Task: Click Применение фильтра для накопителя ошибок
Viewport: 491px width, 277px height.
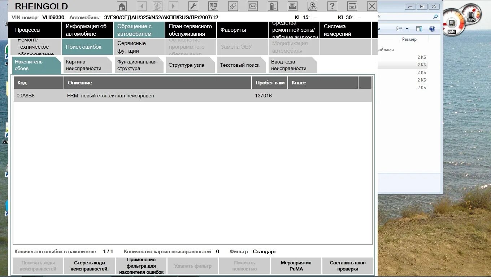Action: tap(141, 266)
